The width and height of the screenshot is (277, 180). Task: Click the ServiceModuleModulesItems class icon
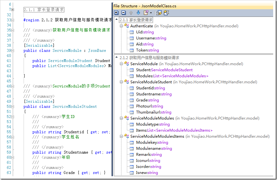tap(127, 136)
